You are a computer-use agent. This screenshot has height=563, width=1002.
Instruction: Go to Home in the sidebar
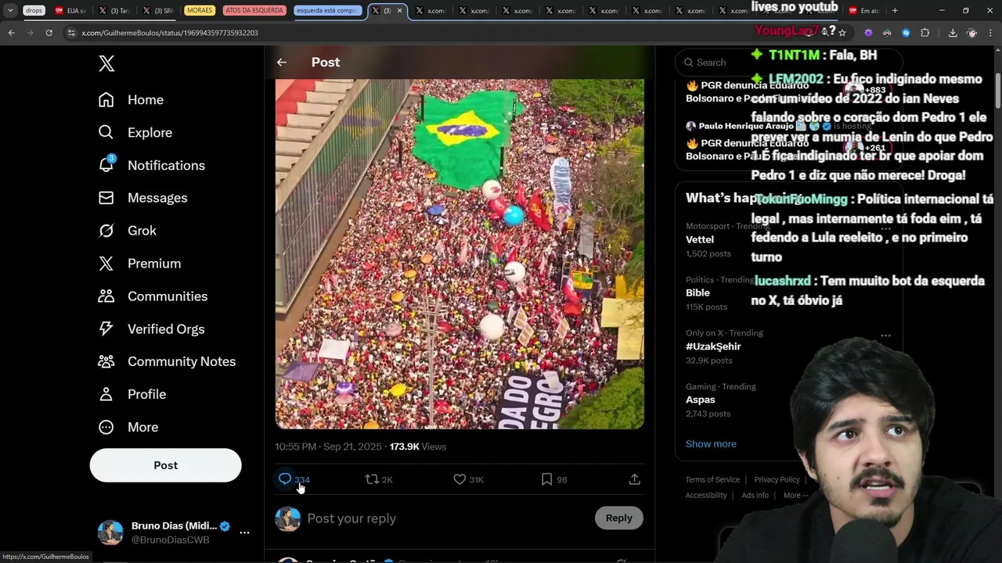pos(131,100)
